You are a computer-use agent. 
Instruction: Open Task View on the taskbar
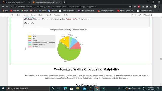click(x=59, y=88)
